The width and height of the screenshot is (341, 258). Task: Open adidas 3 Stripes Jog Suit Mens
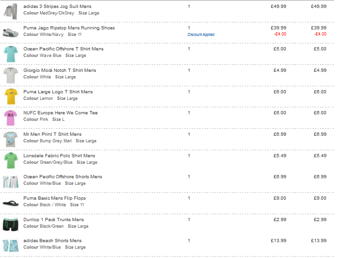click(58, 7)
